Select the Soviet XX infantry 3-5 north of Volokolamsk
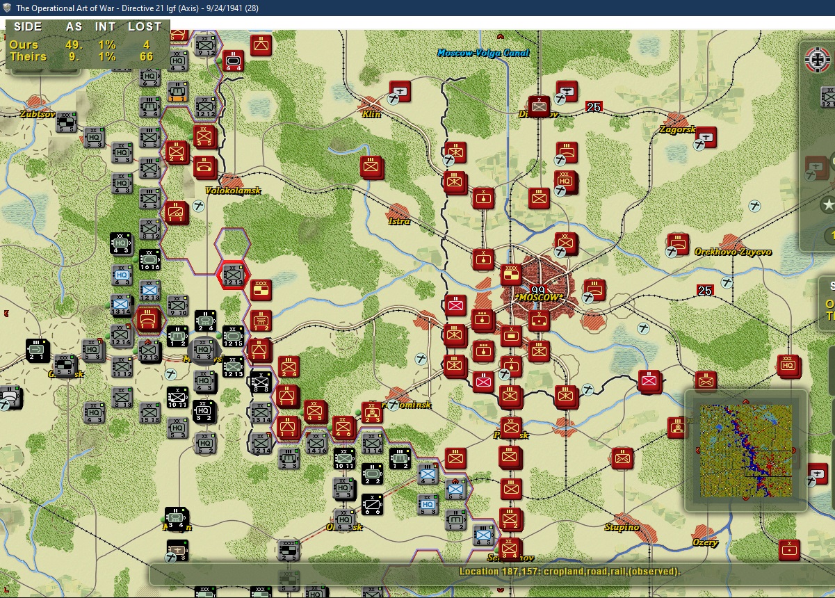Screen dimensions: 835x598 (204, 137)
